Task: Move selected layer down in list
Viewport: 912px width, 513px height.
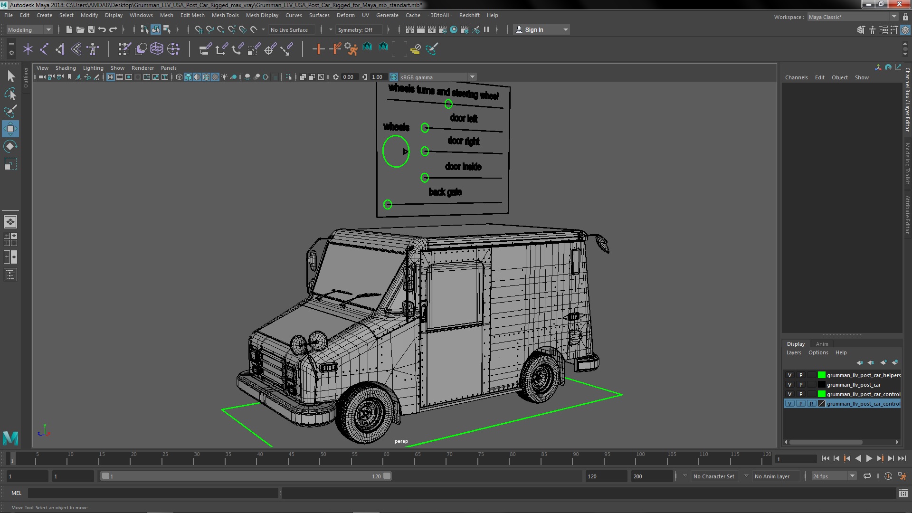Action: coord(871,362)
